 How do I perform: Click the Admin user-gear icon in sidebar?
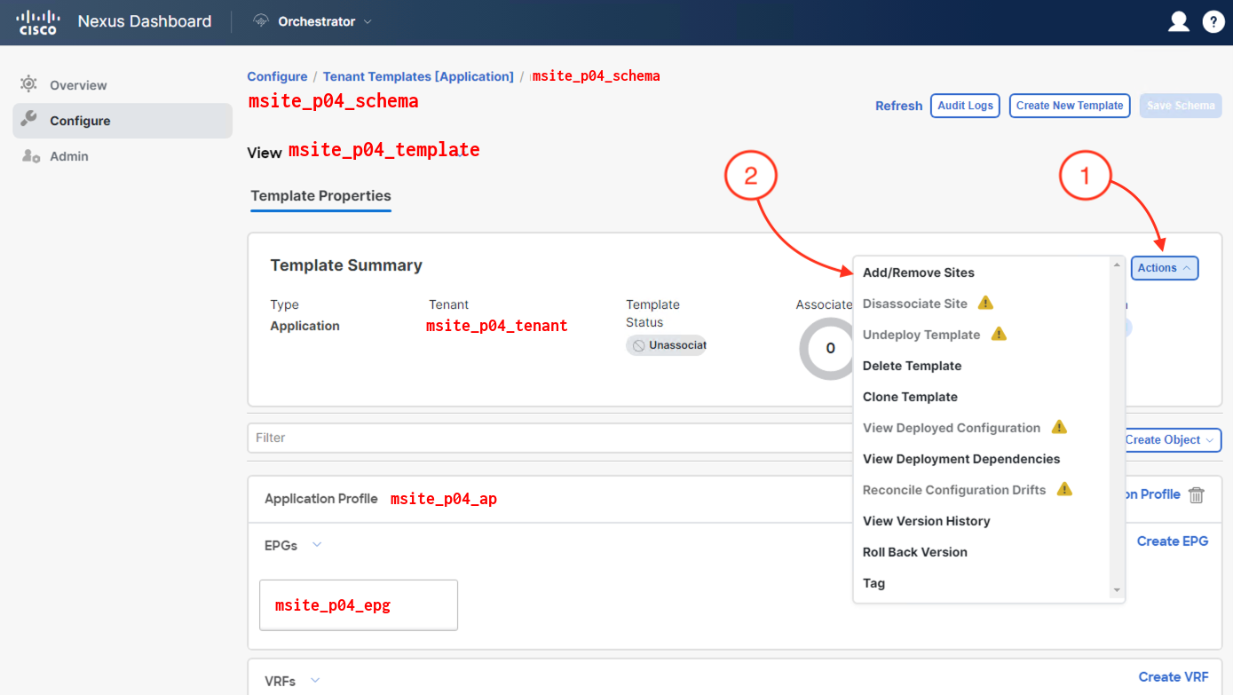tap(30, 156)
